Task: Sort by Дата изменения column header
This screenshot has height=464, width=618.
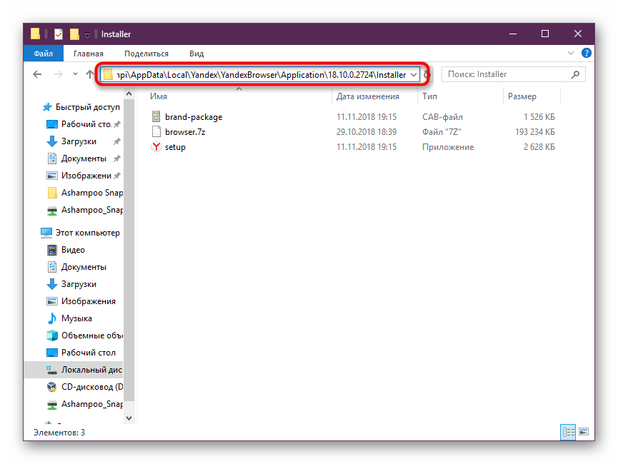Action: coord(368,96)
